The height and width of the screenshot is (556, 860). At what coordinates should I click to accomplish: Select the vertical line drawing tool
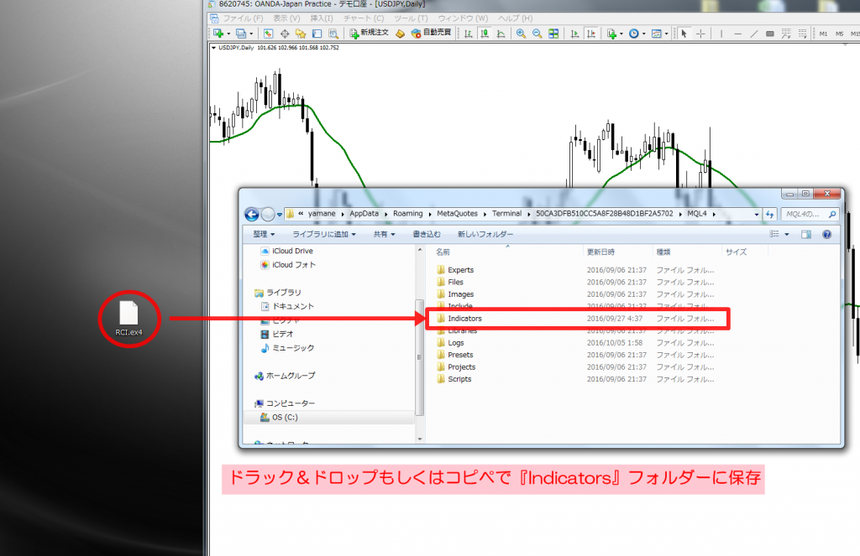point(721,34)
